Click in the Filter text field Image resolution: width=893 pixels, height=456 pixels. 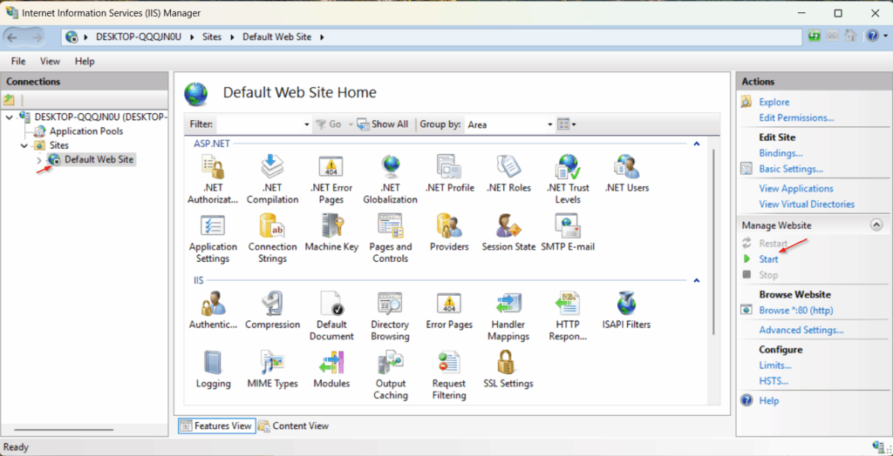(x=260, y=124)
